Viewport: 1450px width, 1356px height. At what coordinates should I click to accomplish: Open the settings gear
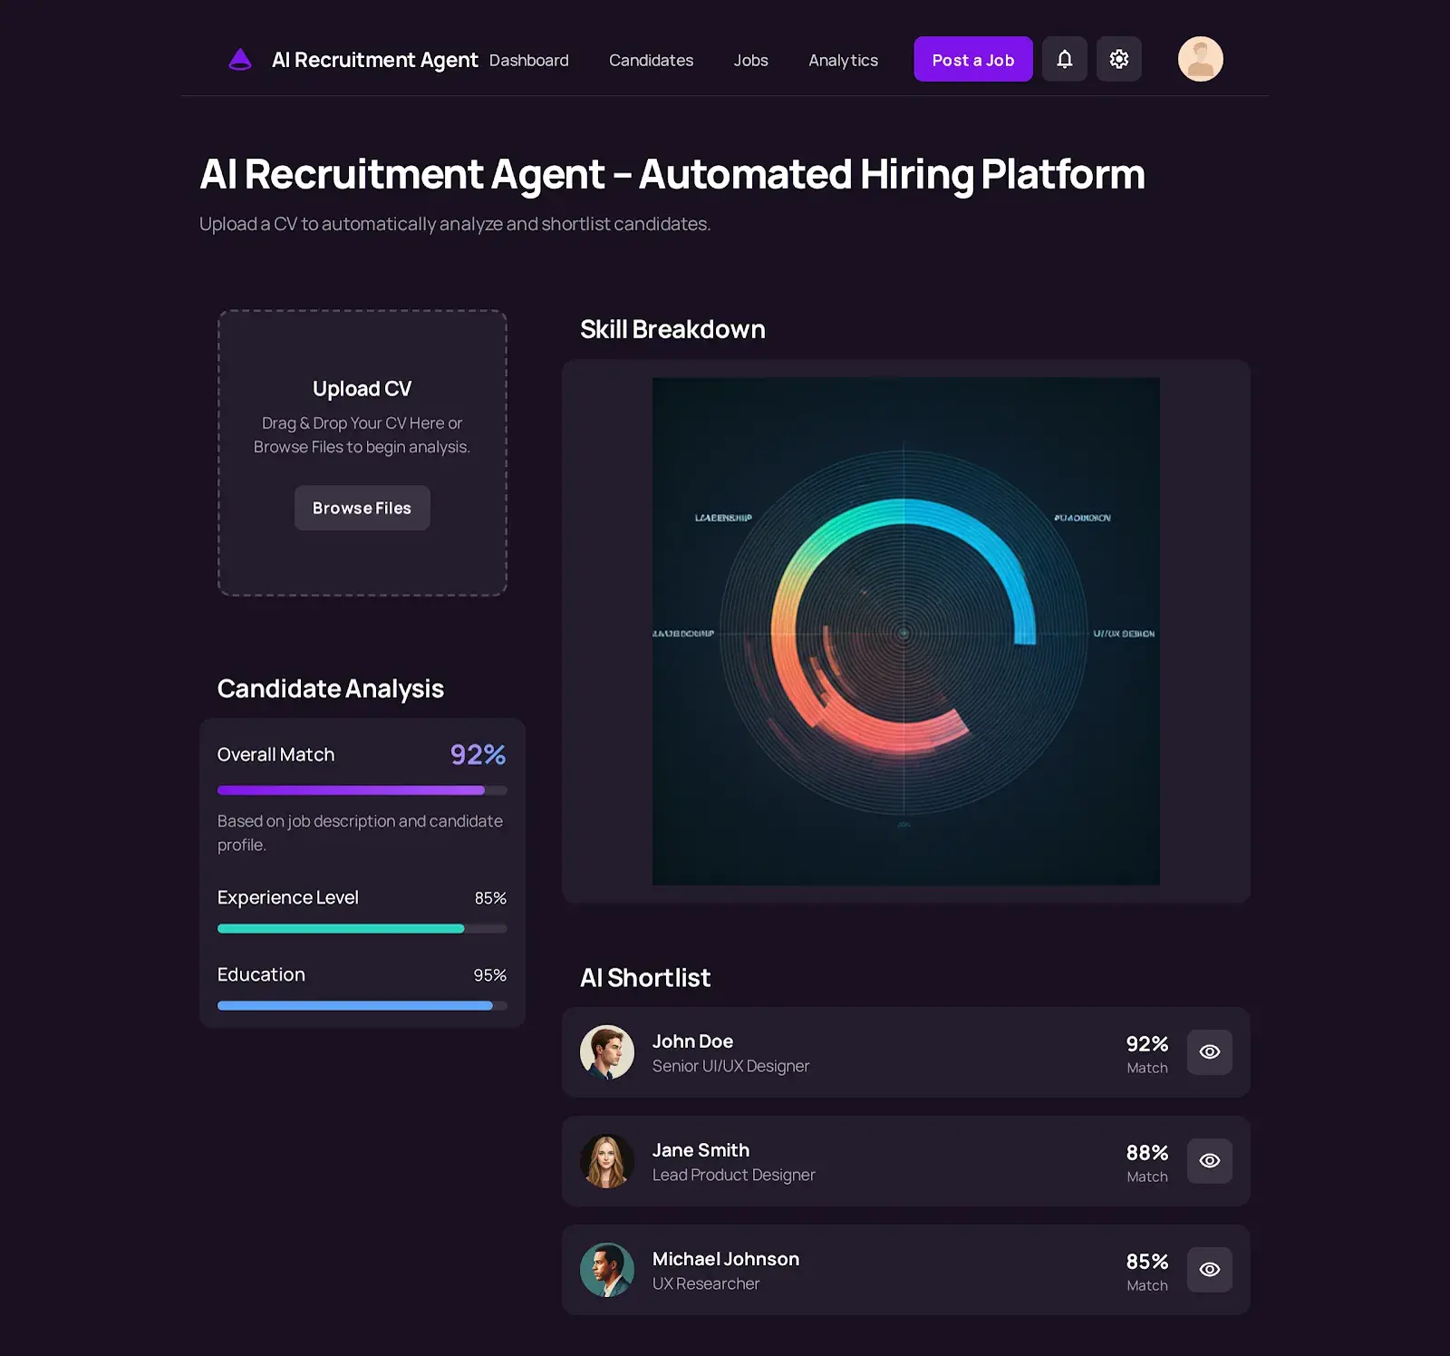(x=1119, y=59)
